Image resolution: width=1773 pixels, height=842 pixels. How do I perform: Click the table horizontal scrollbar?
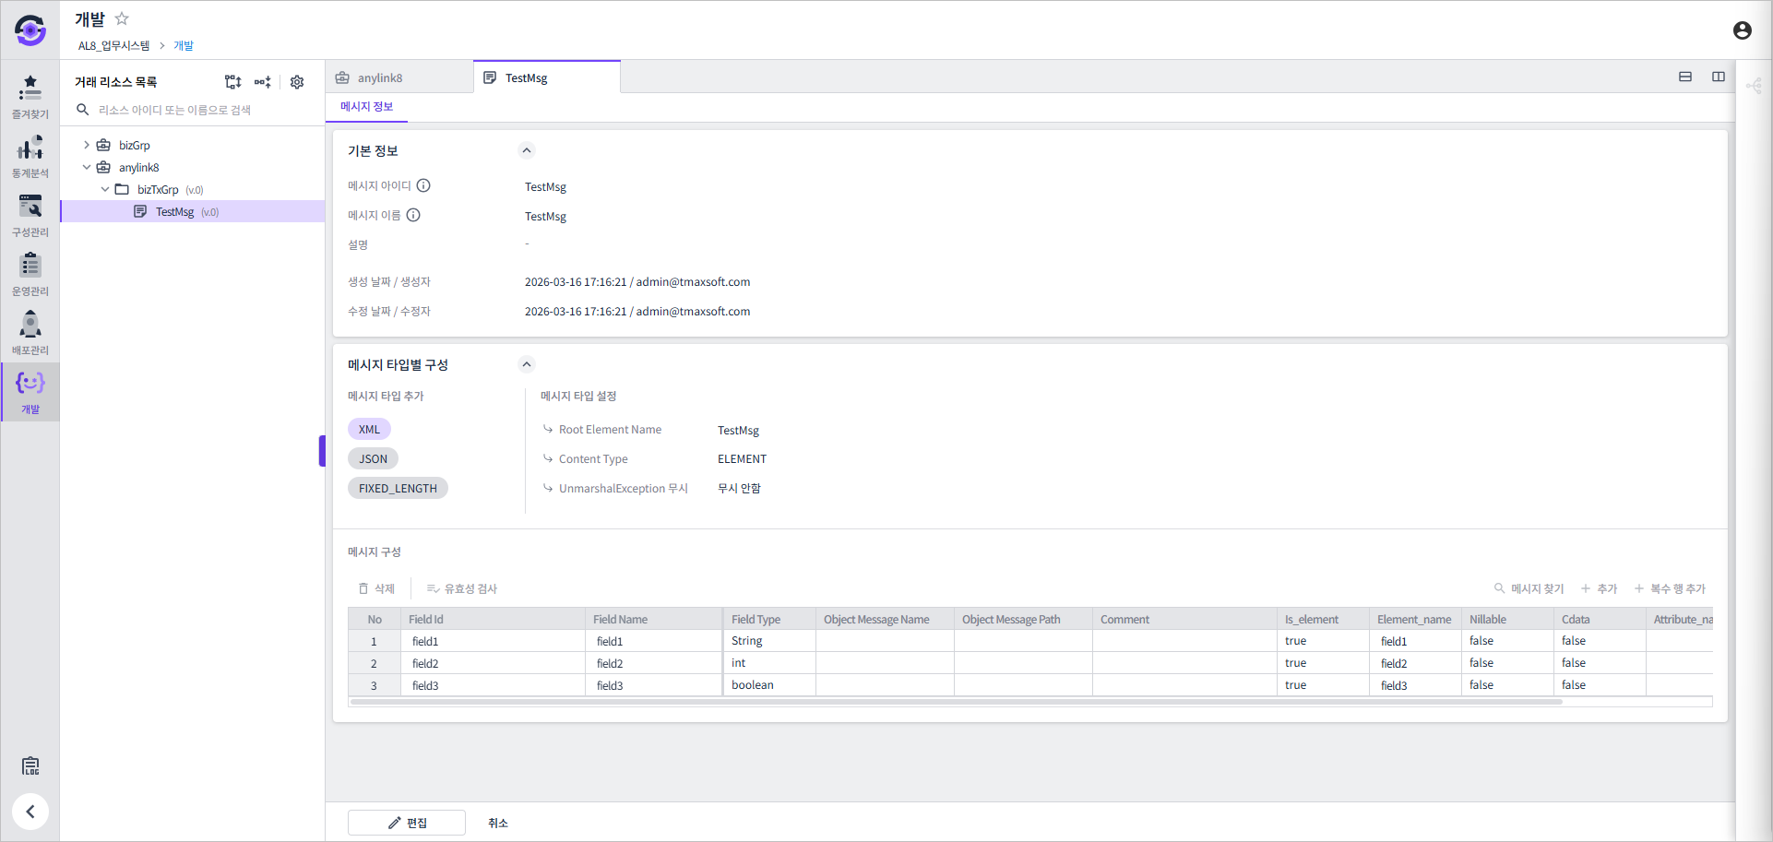coord(957,702)
